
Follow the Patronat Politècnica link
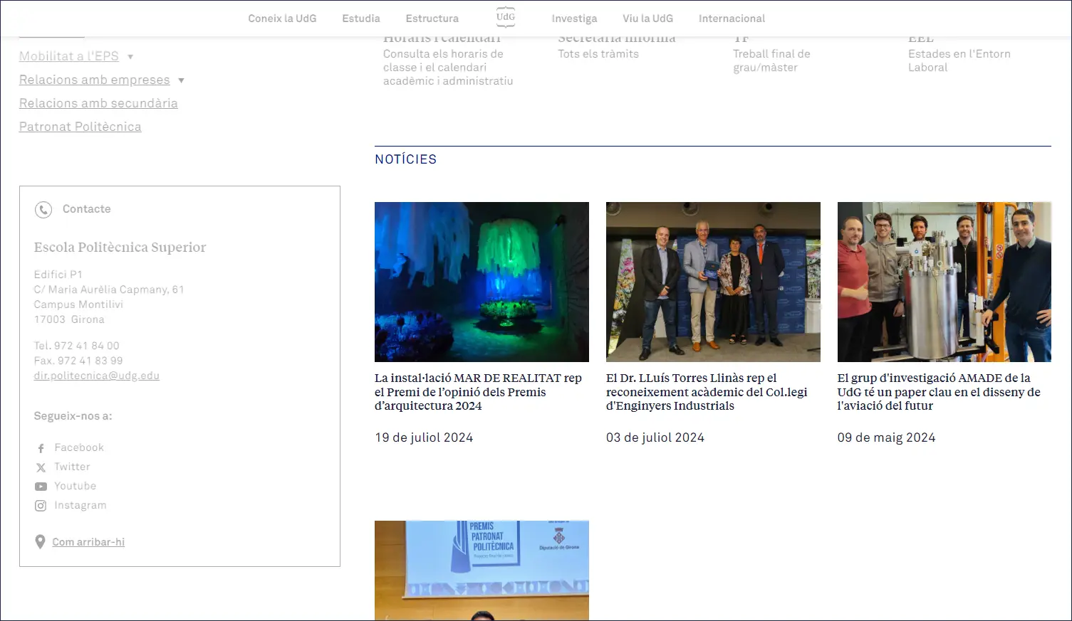pos(80,127)
